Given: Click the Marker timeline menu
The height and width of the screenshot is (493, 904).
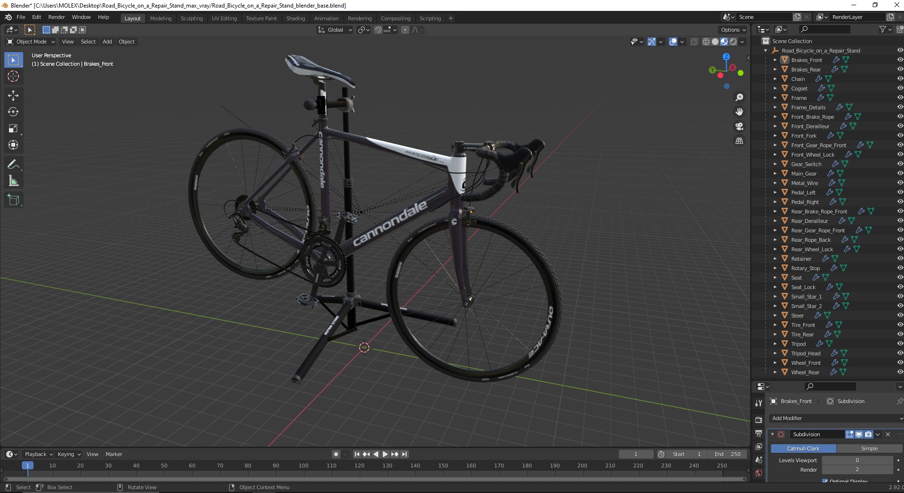Looking at the screenshot, I should coord(114,454).
